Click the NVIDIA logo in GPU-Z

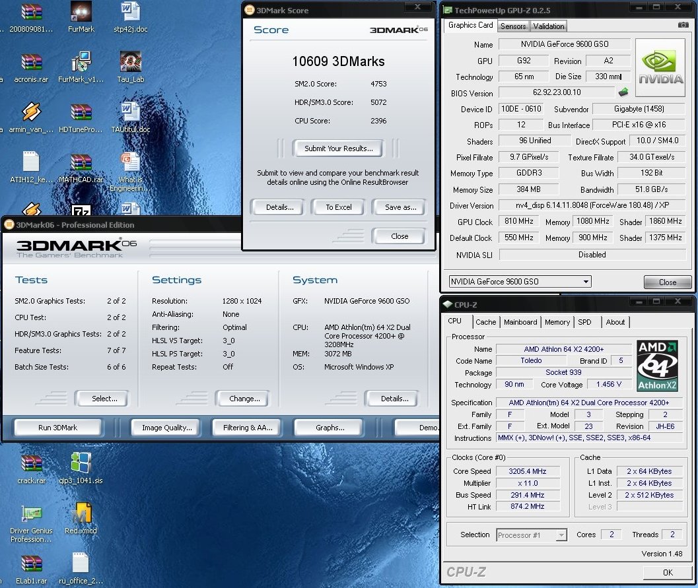[660, 67]
